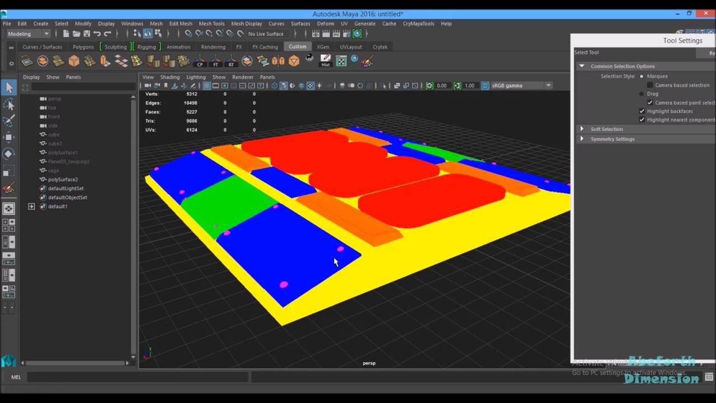Open the Script Editor icon
The image size is (716, 403).
pos(708,378)
